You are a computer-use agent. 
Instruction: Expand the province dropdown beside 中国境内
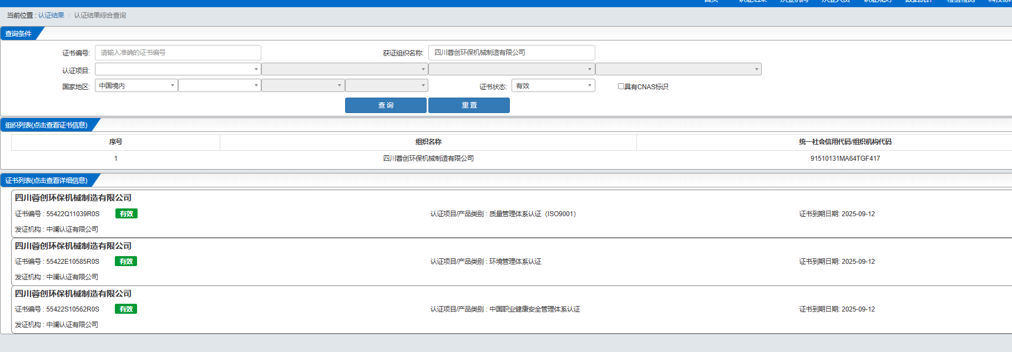click(x=220, y=86)
